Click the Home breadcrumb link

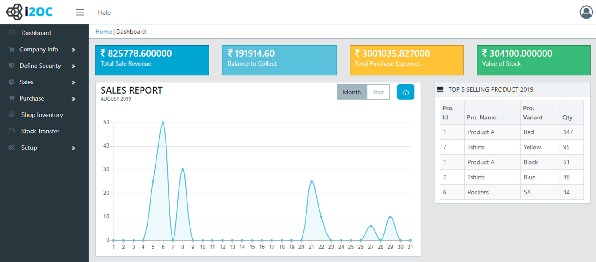click(103, 32)
